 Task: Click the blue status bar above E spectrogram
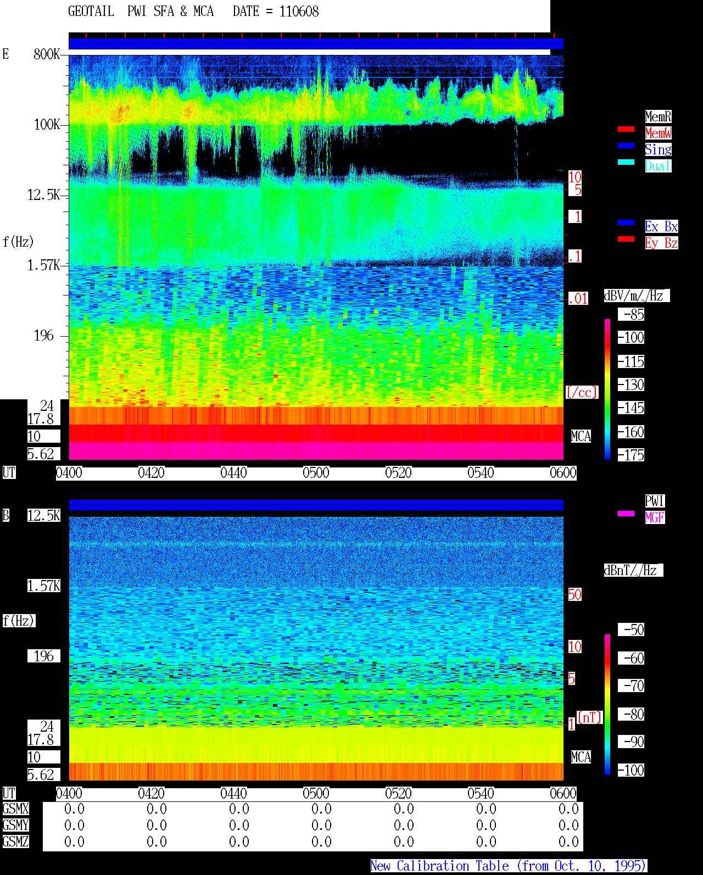coord(316,44)
